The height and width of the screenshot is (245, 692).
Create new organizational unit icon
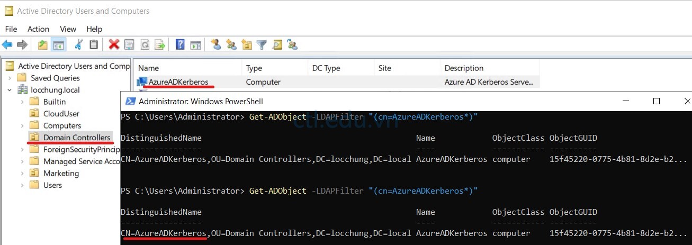pos(246,45)
